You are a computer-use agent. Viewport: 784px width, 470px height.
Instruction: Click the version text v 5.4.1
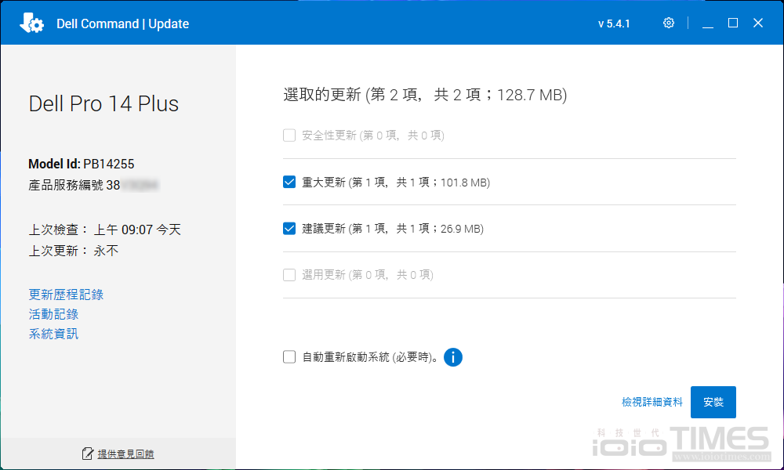[614, 23]
